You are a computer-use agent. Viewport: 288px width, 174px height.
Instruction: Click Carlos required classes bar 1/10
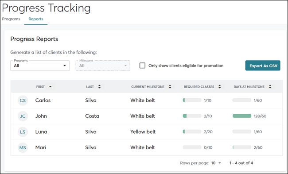tap(192, 100)
